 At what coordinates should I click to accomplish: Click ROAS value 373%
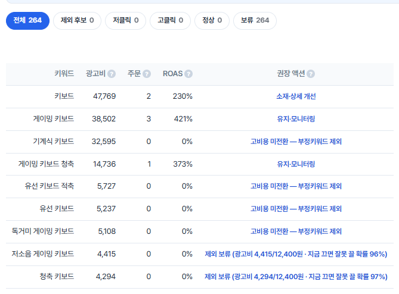(183, 164)
